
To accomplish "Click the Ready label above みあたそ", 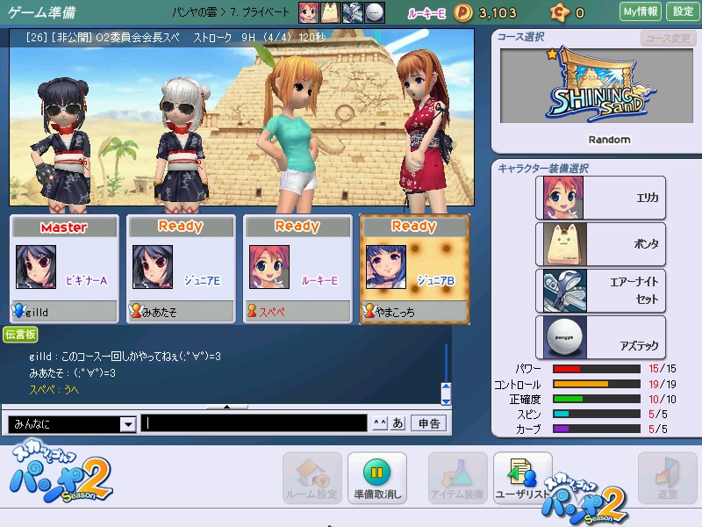I will click(181, 227).
